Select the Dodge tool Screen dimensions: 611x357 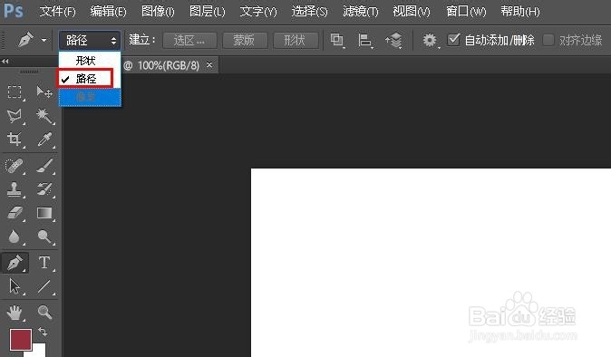click(44, 236)
